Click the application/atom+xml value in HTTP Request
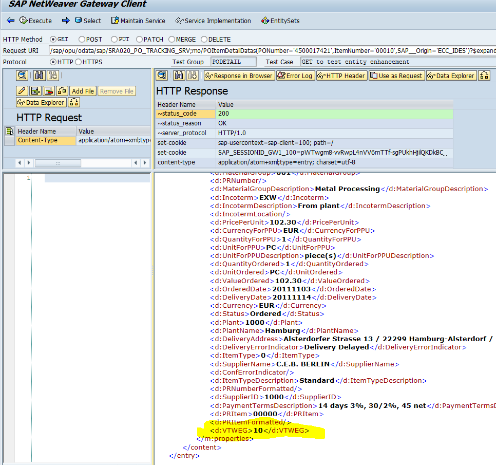 click(x=113, y=140)
